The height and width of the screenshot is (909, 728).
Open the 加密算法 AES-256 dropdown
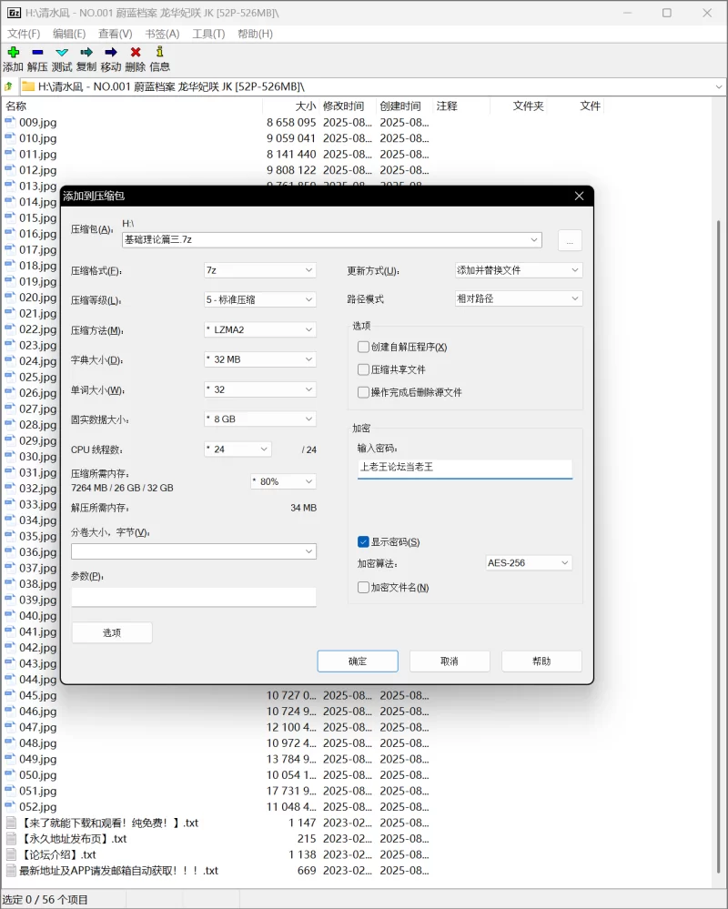(x=529, y=563)
